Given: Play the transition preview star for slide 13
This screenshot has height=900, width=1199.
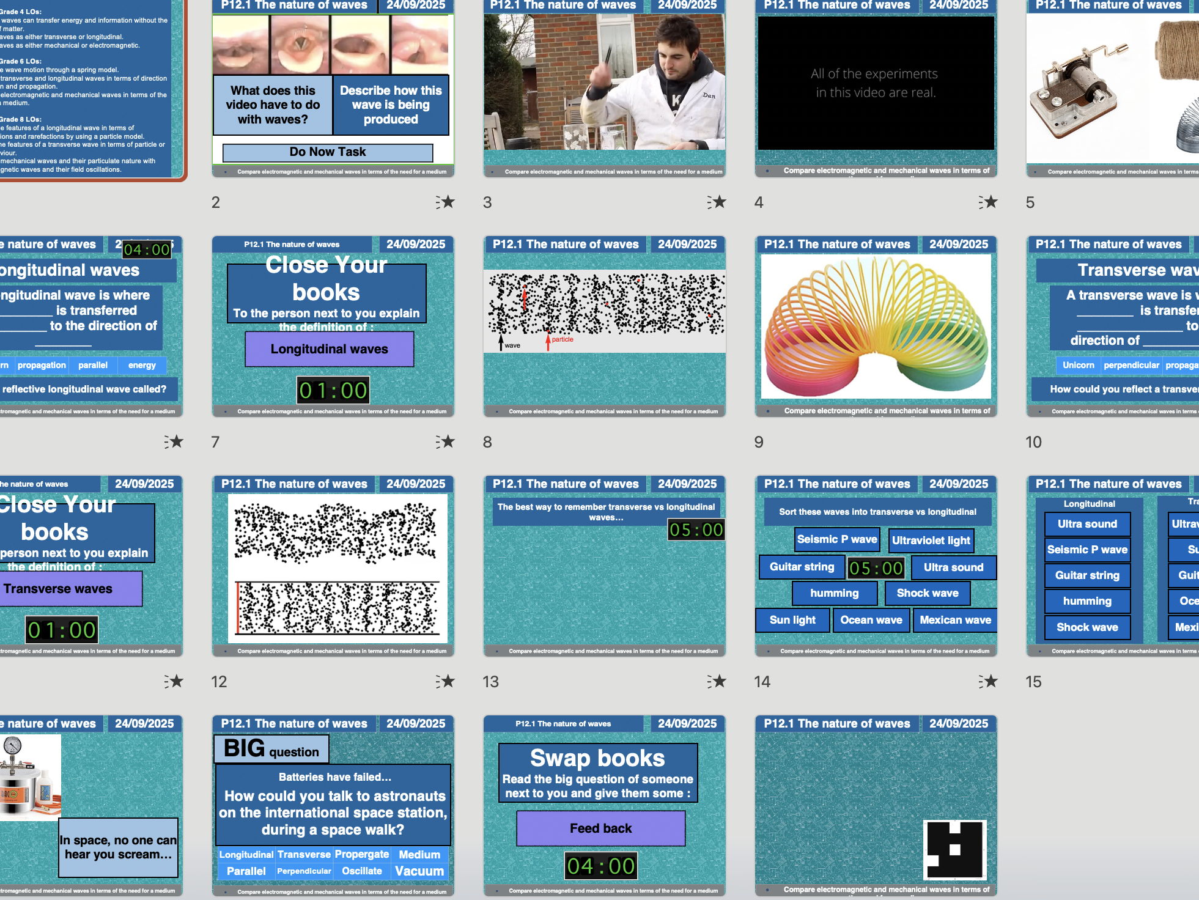Looking at the screenshot, I should pyautogui.click(x=719, y=681).
